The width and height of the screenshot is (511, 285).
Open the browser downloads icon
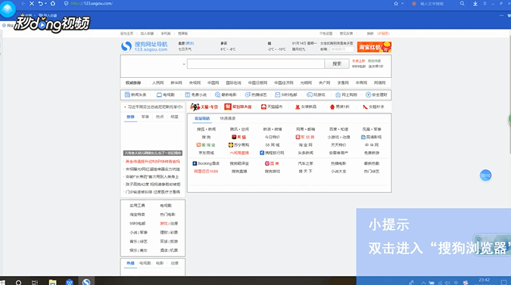click(x=475, y=4)
